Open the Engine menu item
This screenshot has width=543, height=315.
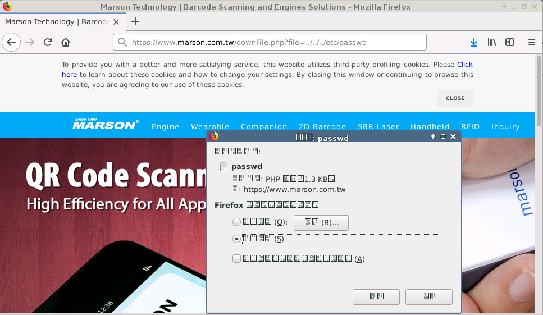click(x=165, y=126)
